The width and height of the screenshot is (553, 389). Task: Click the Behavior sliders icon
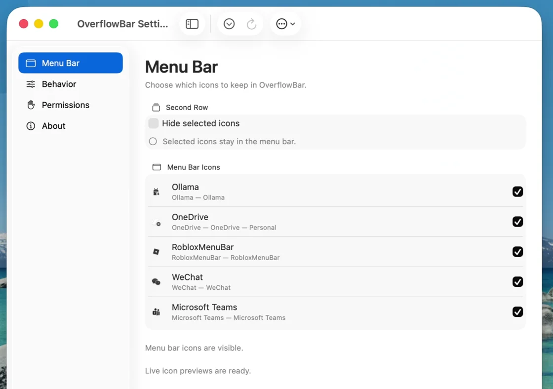[x=31, y=84]
